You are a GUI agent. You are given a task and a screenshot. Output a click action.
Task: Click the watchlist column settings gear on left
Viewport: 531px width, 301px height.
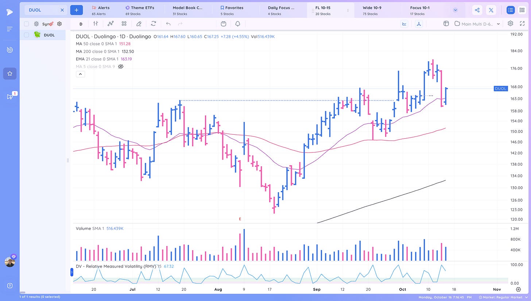click(x=36, y=24)
